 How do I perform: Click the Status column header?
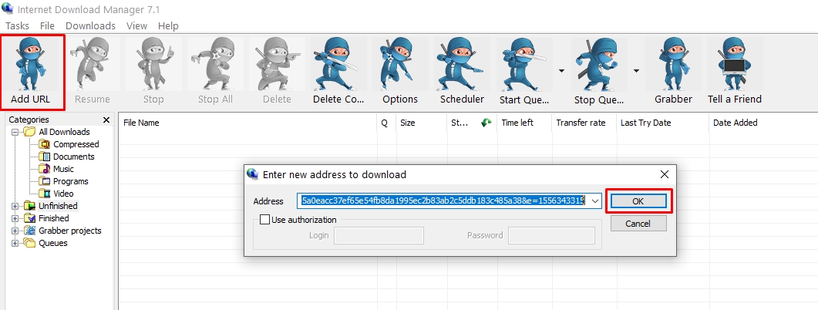[472, 123]
